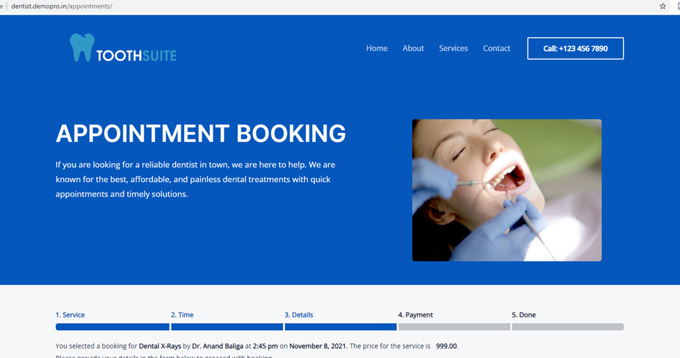Click the Dr. Anand Baliga name
Viewport: 680px width, 358px height.
218,346
